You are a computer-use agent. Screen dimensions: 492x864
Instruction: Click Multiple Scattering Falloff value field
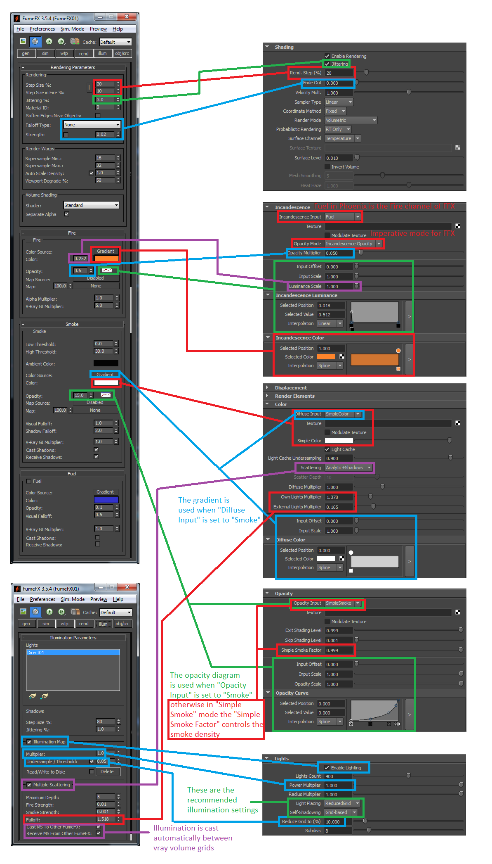tap(106, 819)
